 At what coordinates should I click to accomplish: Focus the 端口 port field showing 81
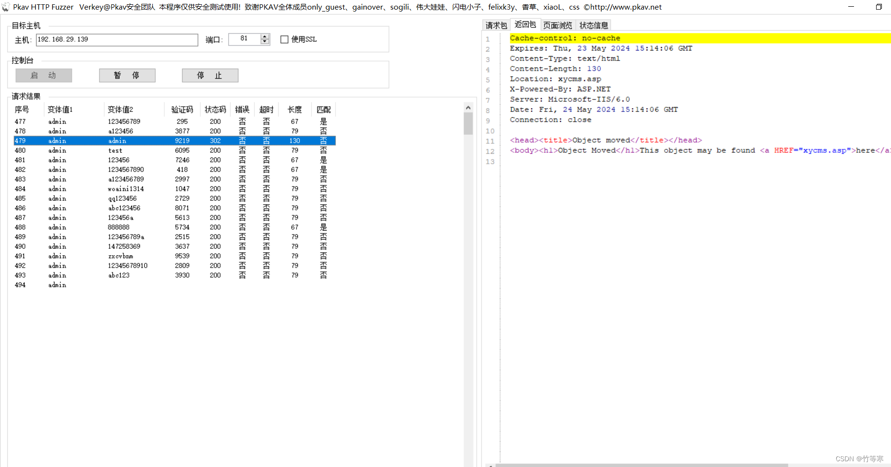pos(245,39)
